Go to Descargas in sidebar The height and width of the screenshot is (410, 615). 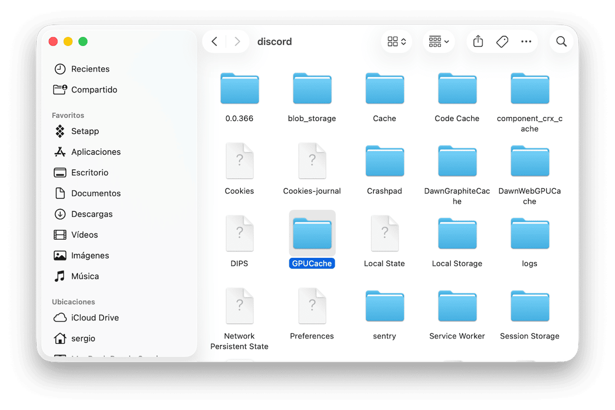tap(92, 214)
